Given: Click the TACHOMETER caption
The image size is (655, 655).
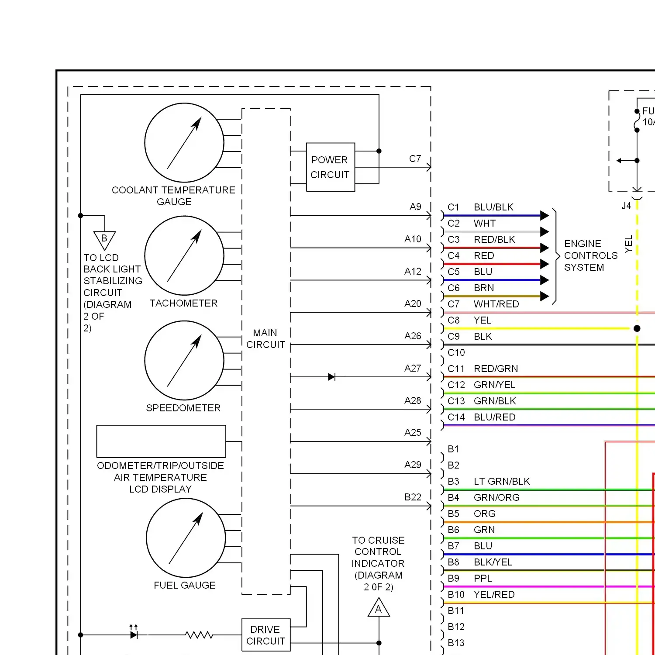Looking at the screenshot, I should (183, 303).
